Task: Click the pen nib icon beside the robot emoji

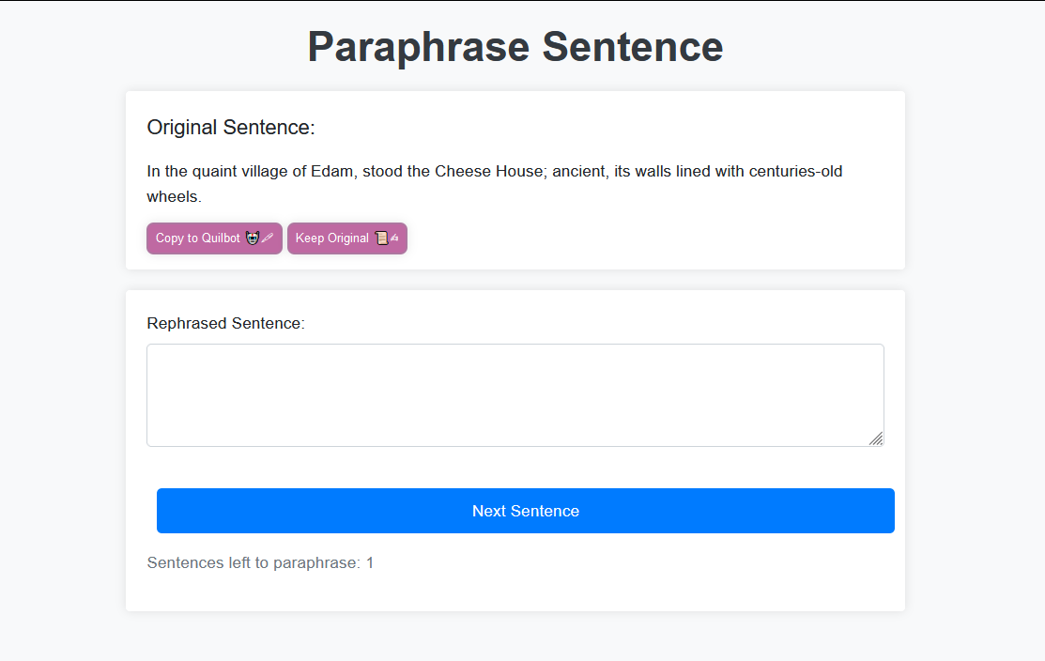Action: click(269, 238)
